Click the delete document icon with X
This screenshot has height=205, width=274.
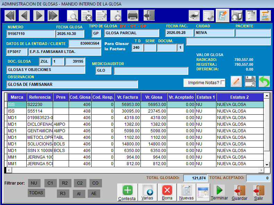87,16
